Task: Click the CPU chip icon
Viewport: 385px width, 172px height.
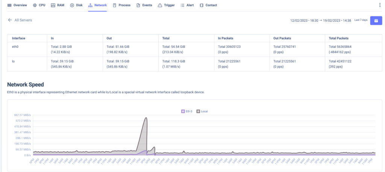Action: pyautogui.click(x=35, y=5)
